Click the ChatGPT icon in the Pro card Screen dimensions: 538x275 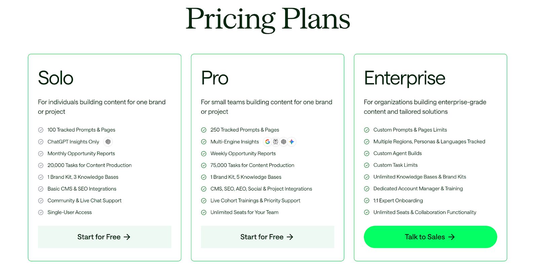[284, 142]
